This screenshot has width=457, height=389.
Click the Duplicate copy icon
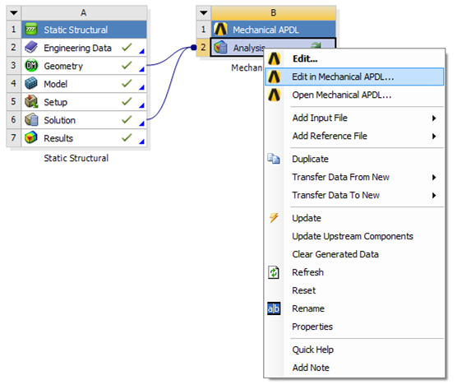(274, 159)
